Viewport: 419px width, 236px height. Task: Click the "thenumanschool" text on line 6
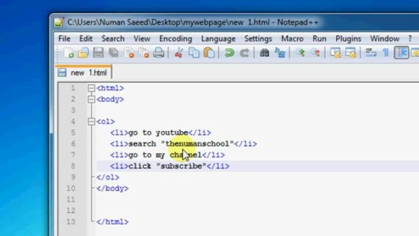(x=197, y=144)
